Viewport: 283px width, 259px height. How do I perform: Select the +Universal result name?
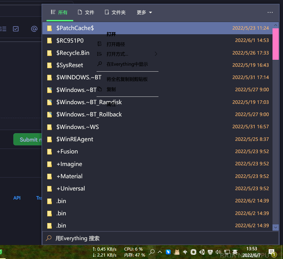[x=71, y=188]
